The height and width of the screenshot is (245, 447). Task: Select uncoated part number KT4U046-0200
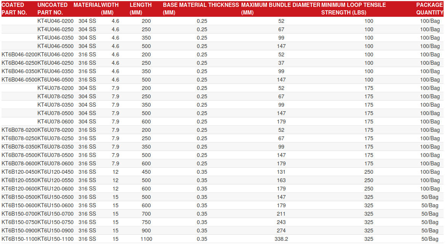pos(55,21)
